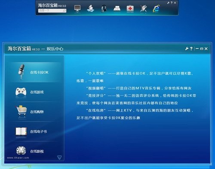Open help question mark in 娱乐中心 window
This screenshot has width=215, height=169.
click(x=191, y=49)
